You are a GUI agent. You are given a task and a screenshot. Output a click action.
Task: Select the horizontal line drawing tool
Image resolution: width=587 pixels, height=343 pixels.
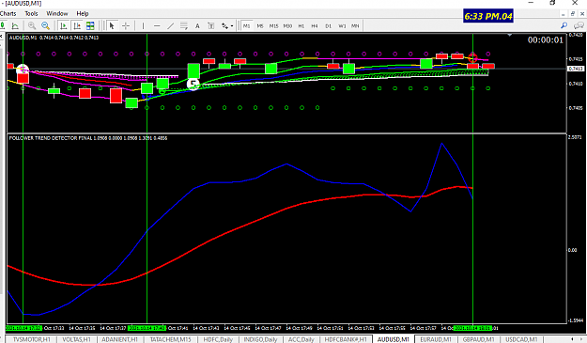(x=157, y=25)
